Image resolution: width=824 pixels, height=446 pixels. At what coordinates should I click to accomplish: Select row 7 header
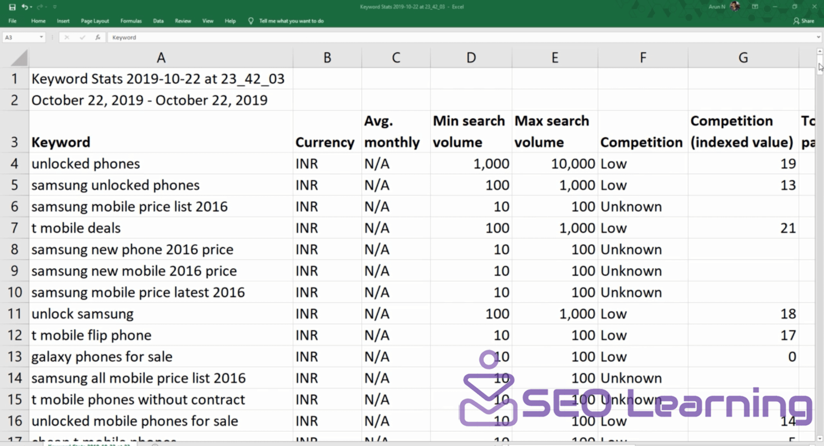[15, 228]
